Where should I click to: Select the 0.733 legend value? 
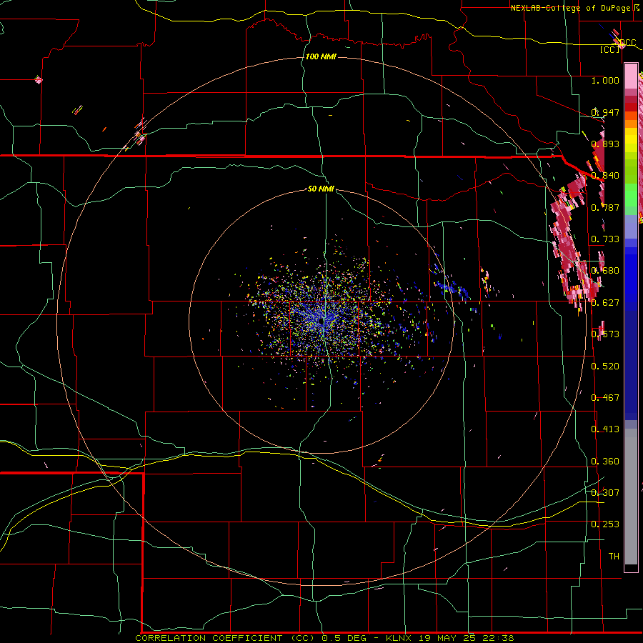[x=605, y=239]
